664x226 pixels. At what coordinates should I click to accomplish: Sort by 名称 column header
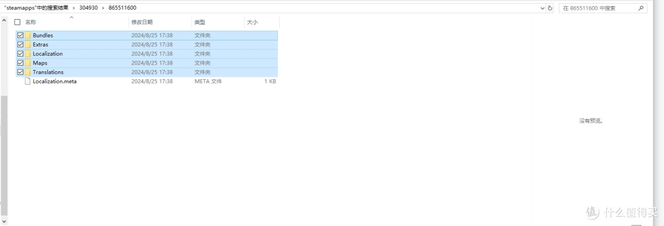click(30, 22)
